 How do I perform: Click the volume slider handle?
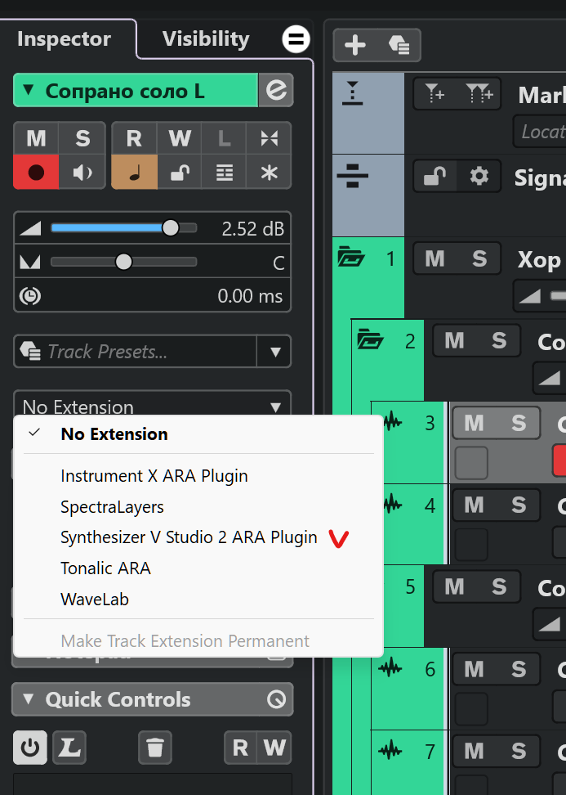[x=171, y=227]
